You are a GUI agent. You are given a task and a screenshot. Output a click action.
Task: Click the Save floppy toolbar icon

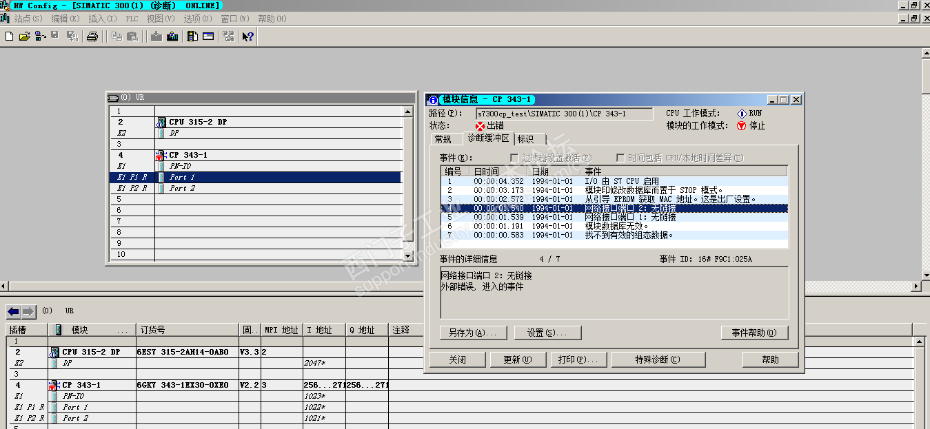(55, 36)
